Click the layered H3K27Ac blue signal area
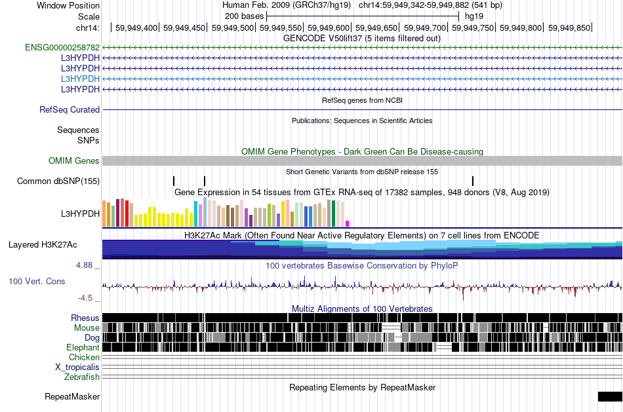 (x=362, y=250)
